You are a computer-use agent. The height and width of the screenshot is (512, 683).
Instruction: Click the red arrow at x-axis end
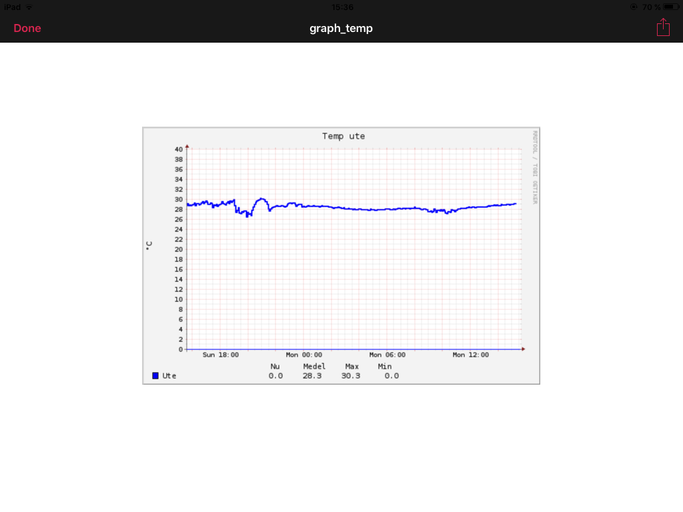click(x=524, y=349)
